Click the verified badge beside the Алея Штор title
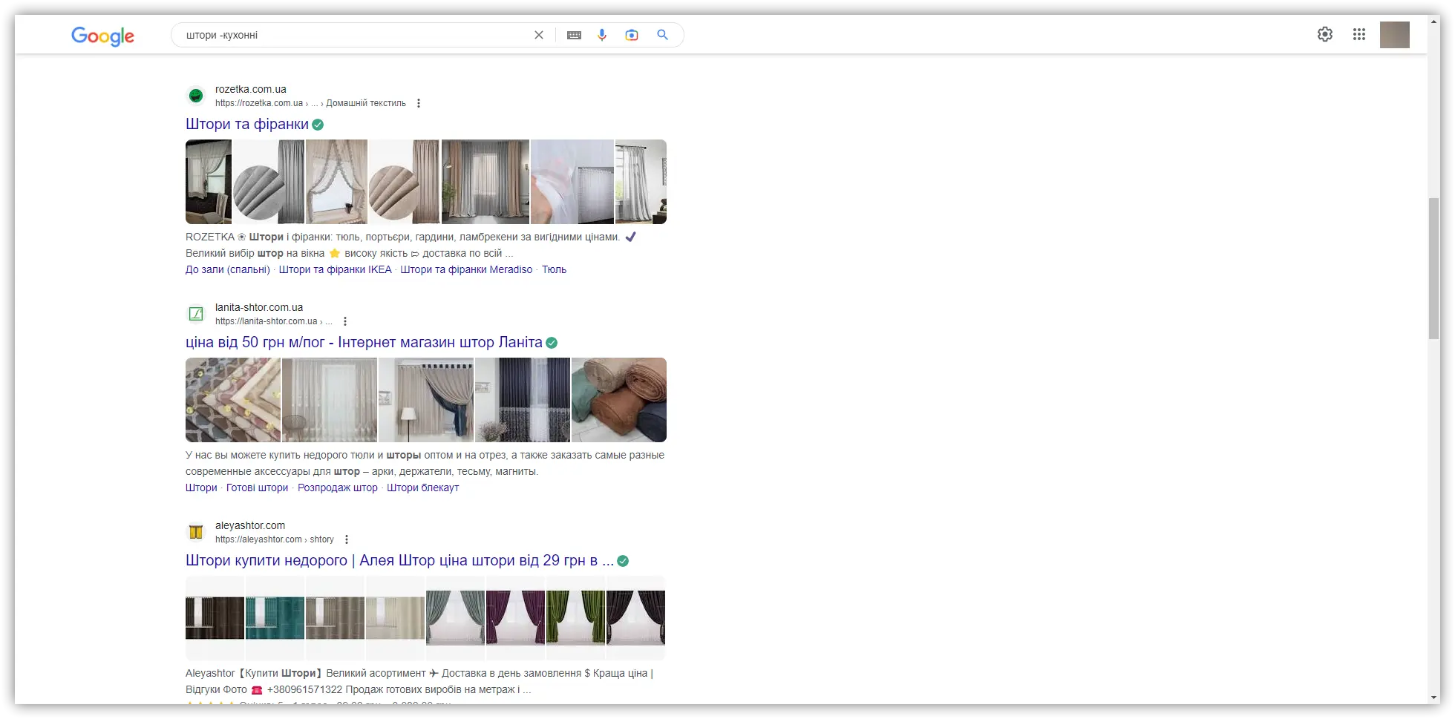This screenshot has width=1455, height=719. click(x=623, y=561)
